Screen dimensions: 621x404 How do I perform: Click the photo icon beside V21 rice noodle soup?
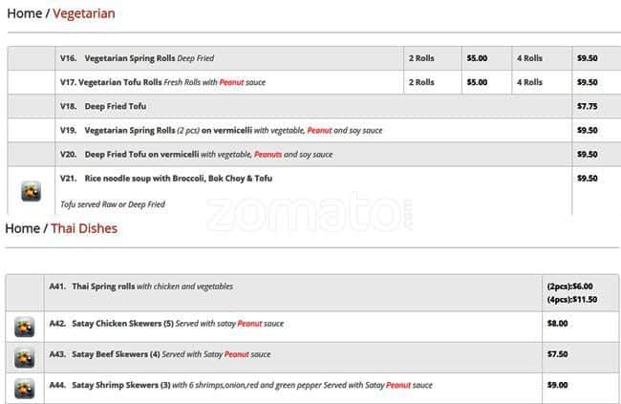[x=31, y=191]
